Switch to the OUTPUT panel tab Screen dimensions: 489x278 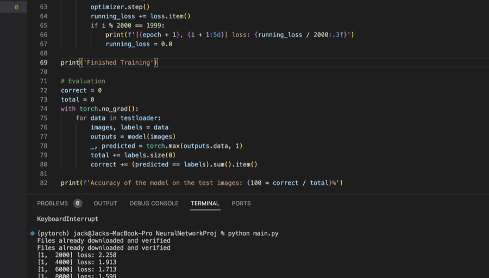coord(105,203)
